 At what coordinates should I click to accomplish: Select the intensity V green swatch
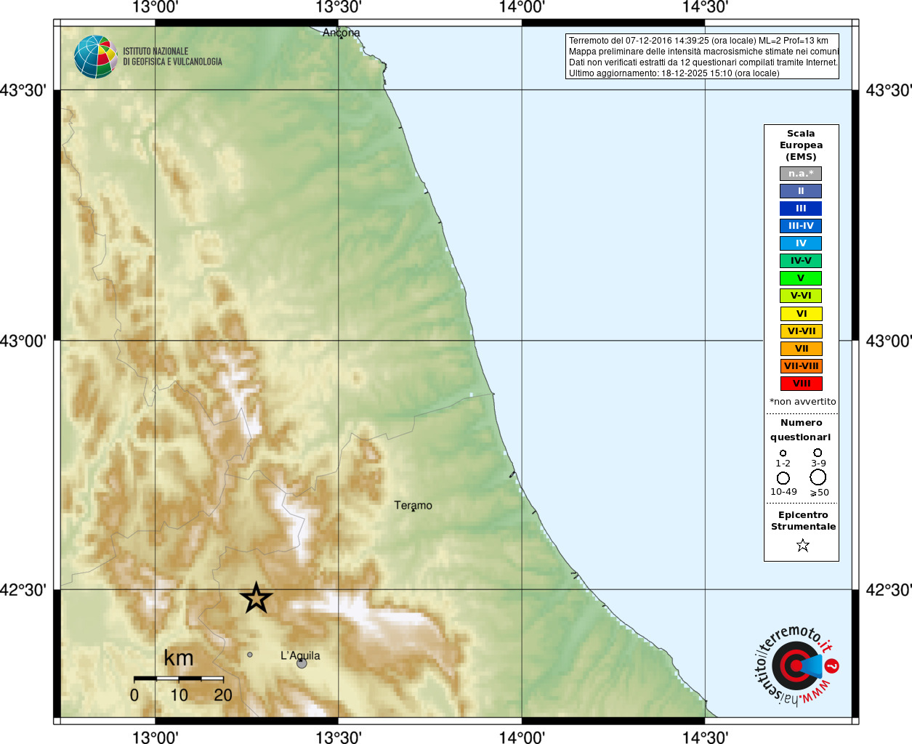pos(801,278)
